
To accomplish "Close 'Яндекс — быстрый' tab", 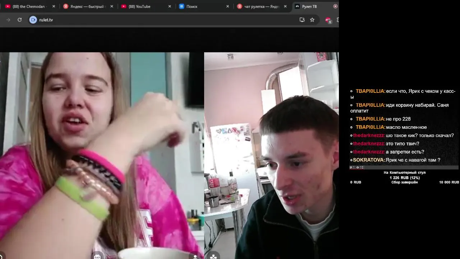I will click(x=112, y=6).
